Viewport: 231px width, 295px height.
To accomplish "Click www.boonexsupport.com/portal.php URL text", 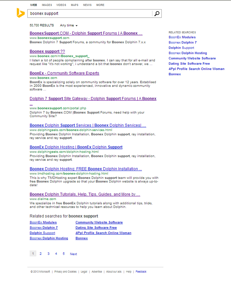I will [x=58, y=108].
